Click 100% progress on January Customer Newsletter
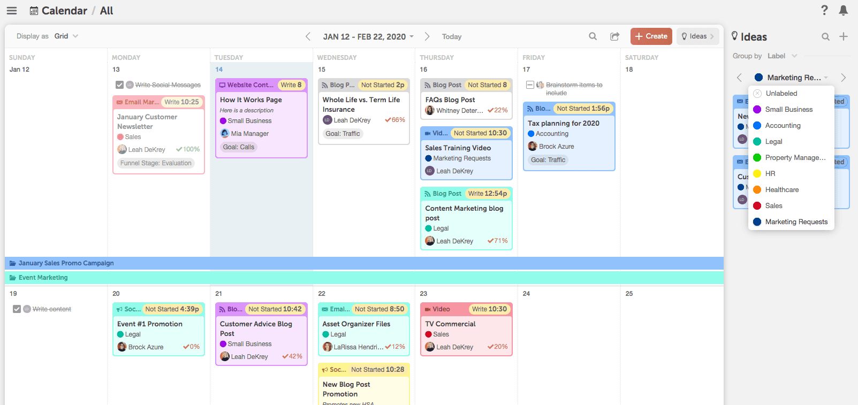 tap(188, 149)
